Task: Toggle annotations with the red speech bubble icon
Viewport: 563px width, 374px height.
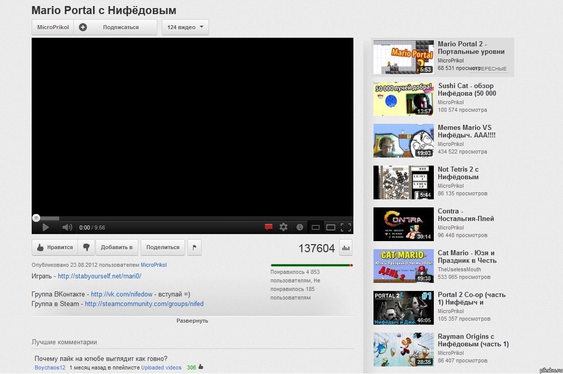Action: coord(268,227)
